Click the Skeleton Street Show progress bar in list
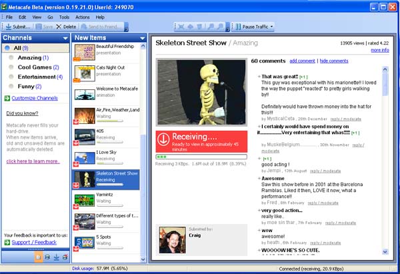This screenshot has height=274, width=400. click(x=110, y=185)
